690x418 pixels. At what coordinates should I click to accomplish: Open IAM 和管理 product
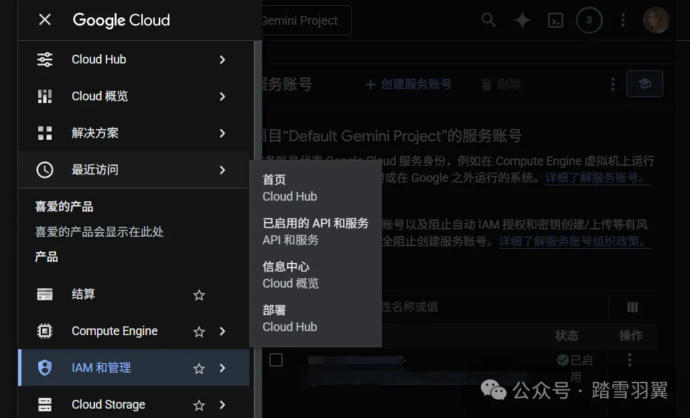134,368
